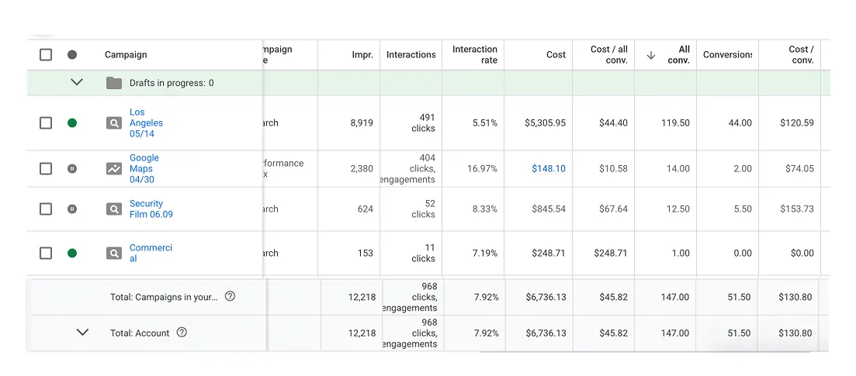Open the Google Maps 04/30 campaign
The height and width of the screenshot is (376, 856).
tap(144, 169)
